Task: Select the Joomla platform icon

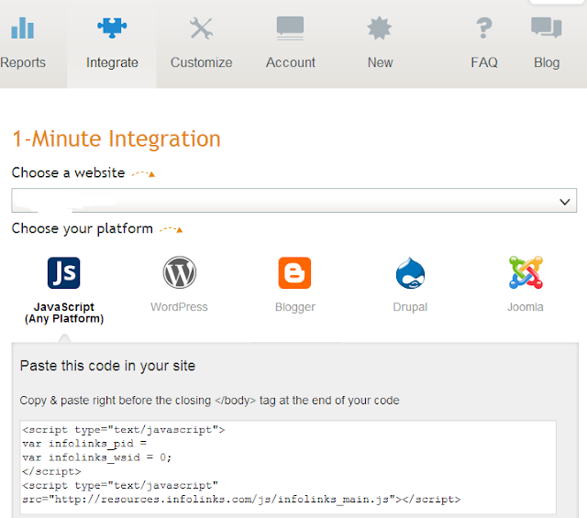Action: click(x=526, y=272)
